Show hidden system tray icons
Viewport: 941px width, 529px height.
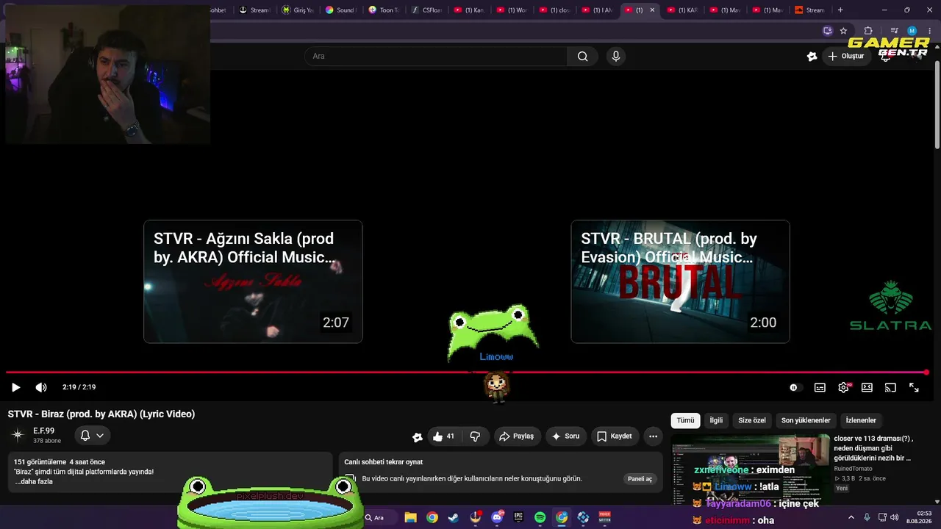pyautogui.click(x=851, y=518)
